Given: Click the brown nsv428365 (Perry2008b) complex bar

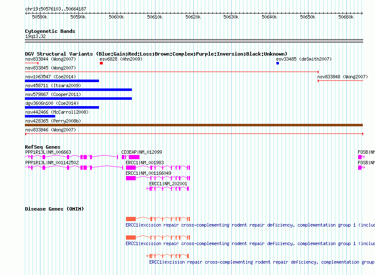Looking at the screenshot, I should (x=194, y=125).
